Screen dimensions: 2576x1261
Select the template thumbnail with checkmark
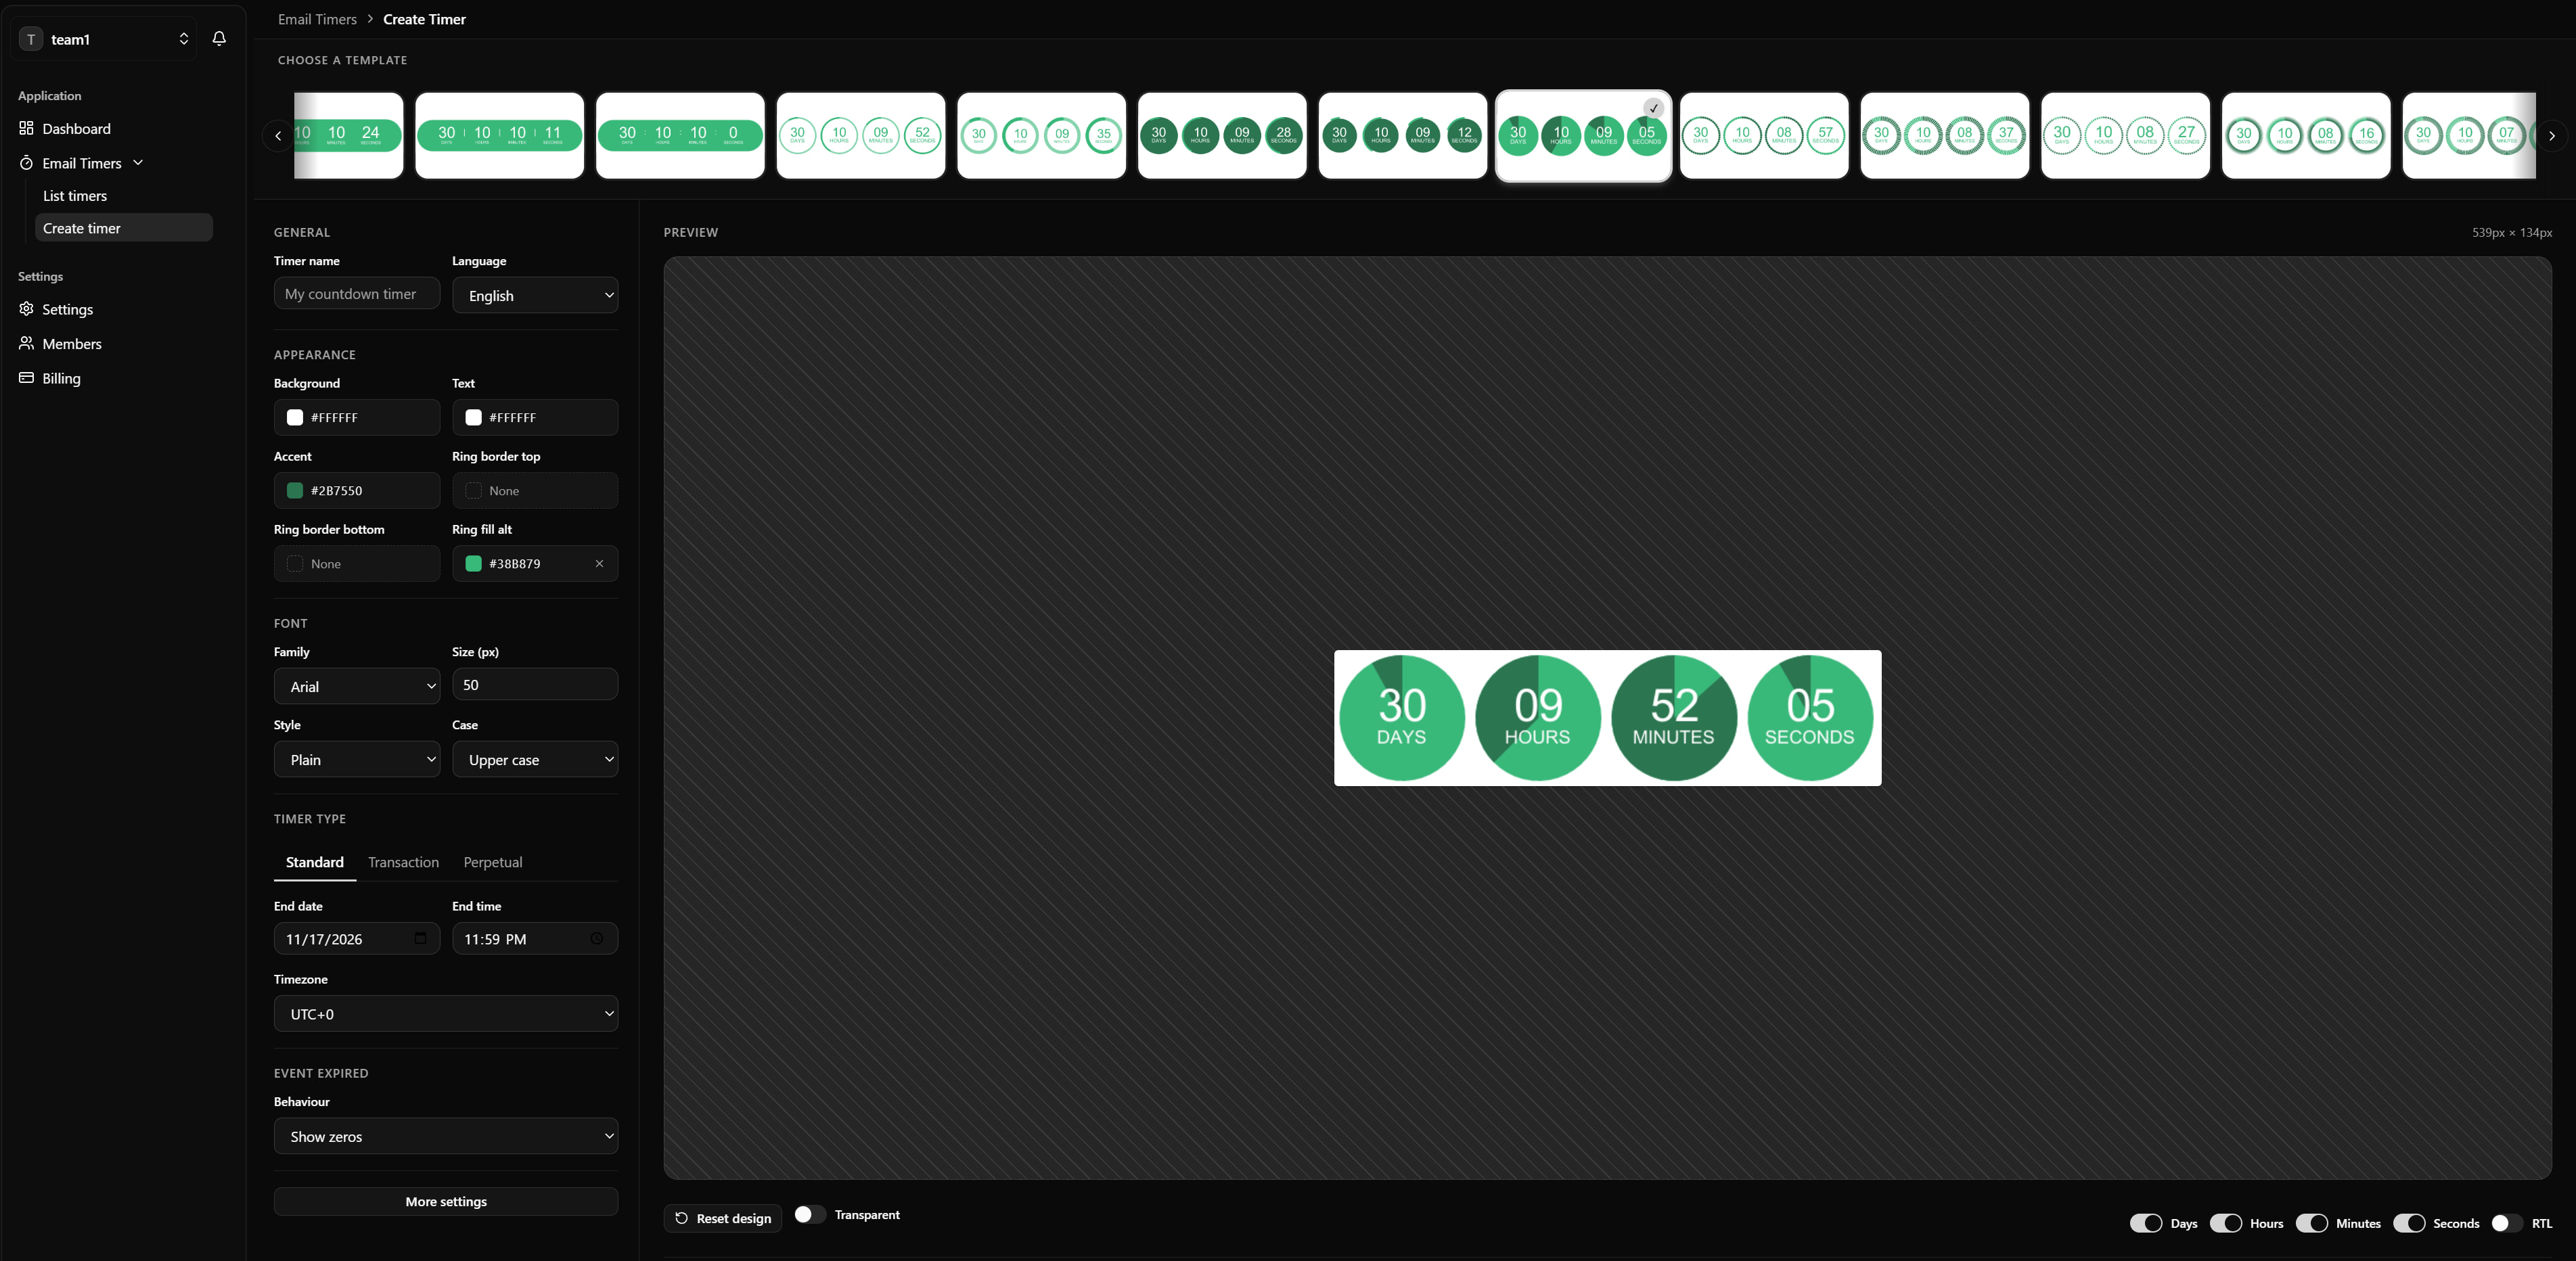[1583, 135]
